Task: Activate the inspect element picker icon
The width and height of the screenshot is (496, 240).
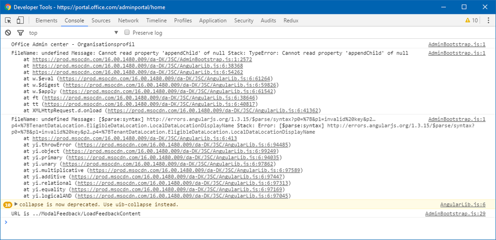Action: [x=8, y=20]
